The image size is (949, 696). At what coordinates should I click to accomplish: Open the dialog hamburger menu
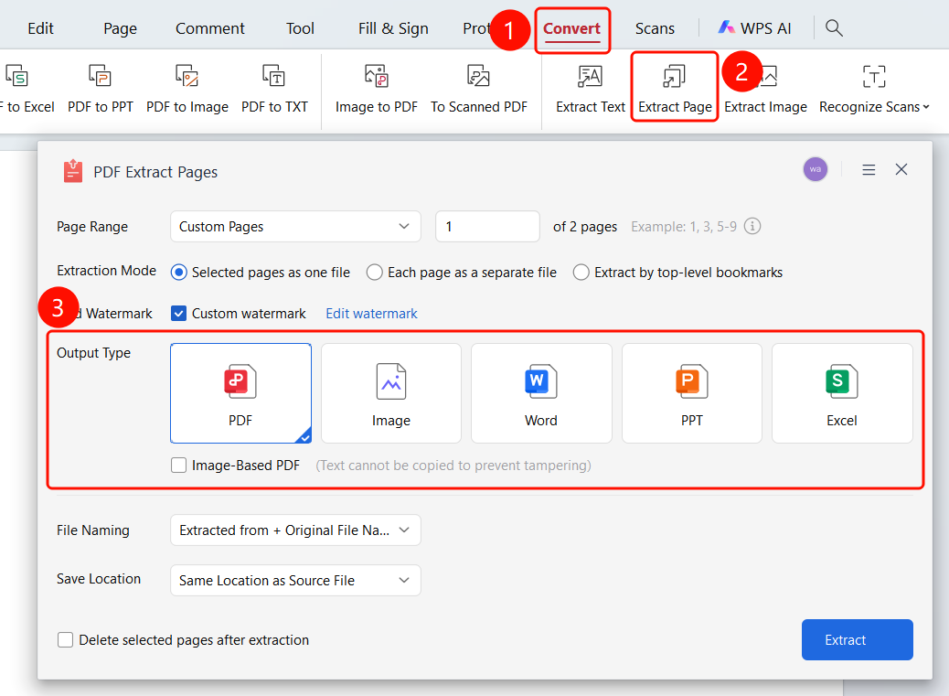tap(869, 170)
